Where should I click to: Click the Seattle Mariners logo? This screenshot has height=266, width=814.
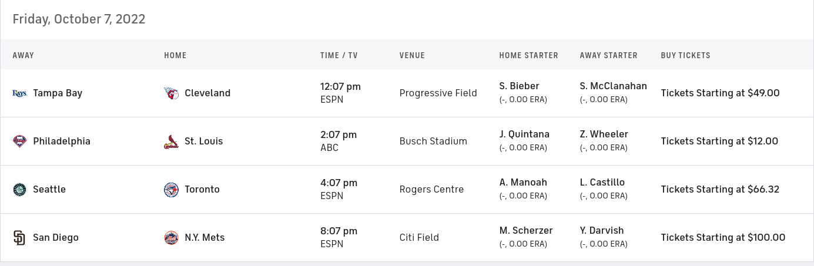(19, 190)
